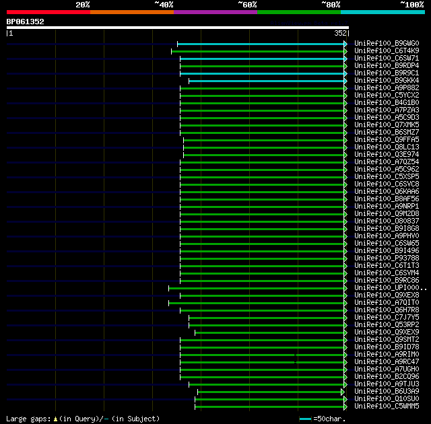Open the UniRef100_Q9XEX9 hit label

point(387,332)
